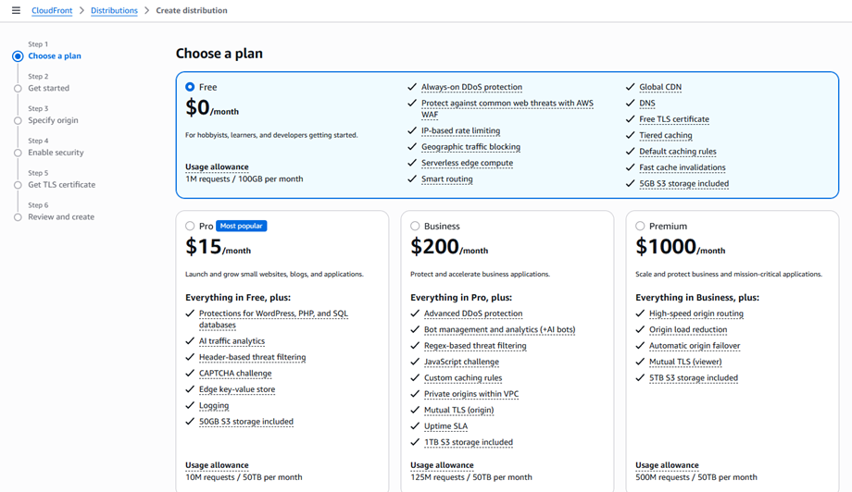Click the Global CDN feature term
The height and width of the screenshot is (492, 852).
click(659, 87)
